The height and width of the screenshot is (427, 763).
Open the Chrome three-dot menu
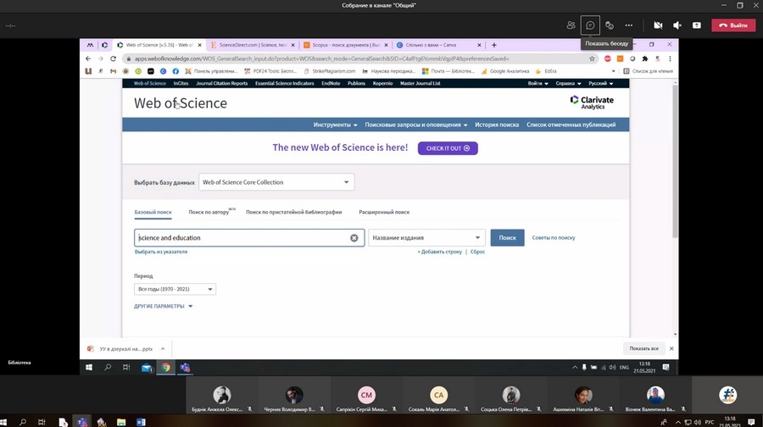pyautogui.click(x=670, y=58)
